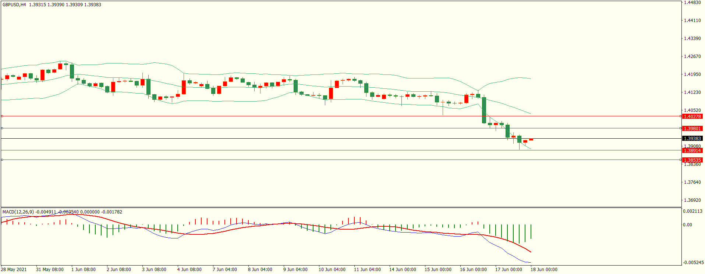Image resolution: width=705 pixels, height=274 pixels.
Task: Click the large green candle after 16 Jun
Action: 484,110
